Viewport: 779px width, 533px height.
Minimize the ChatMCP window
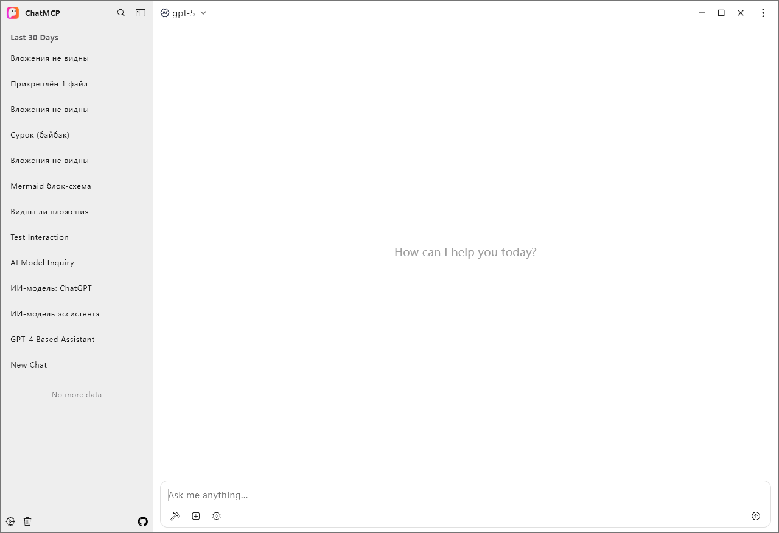click(x=702, y=13)
